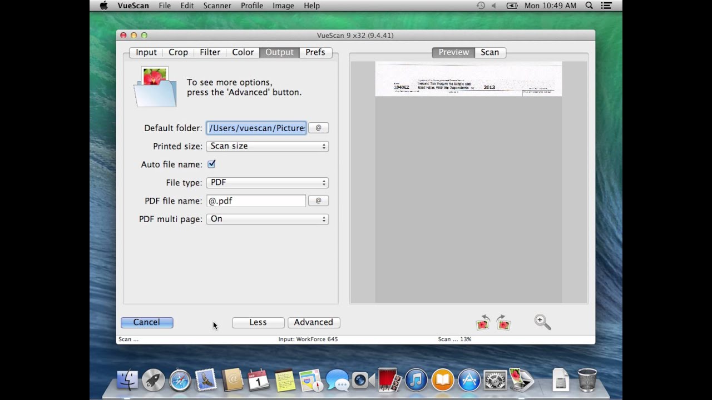
Task: Open Trash from the dock
Action: coord(587,380)
